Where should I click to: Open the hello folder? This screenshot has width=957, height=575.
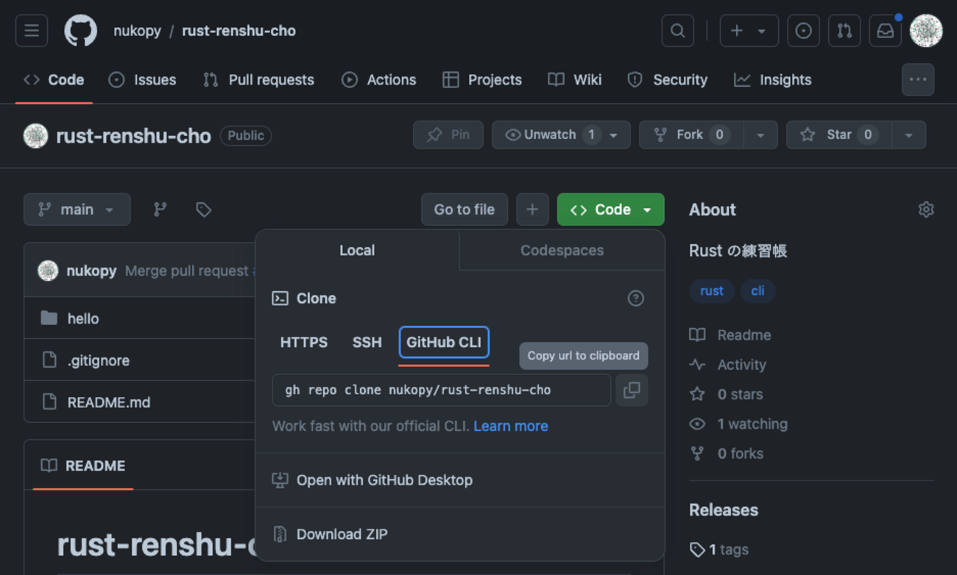click(83, 318)
